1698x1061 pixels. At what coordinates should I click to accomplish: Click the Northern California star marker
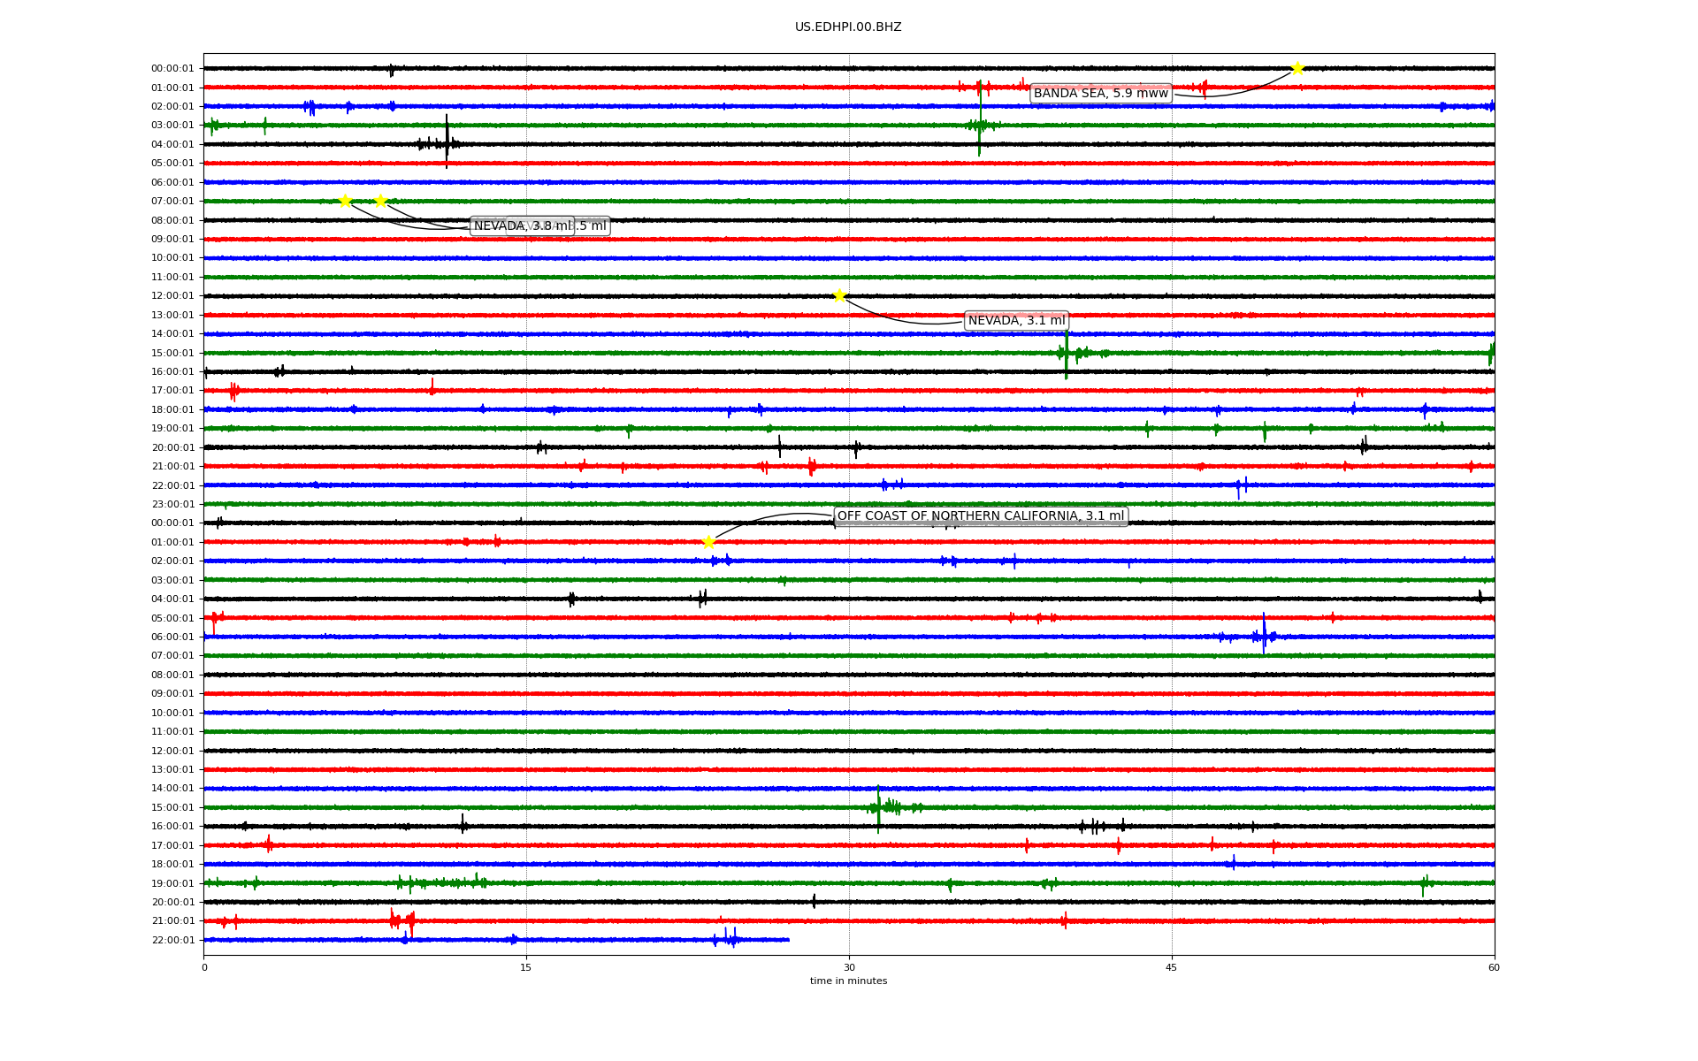tap(708, 542)
